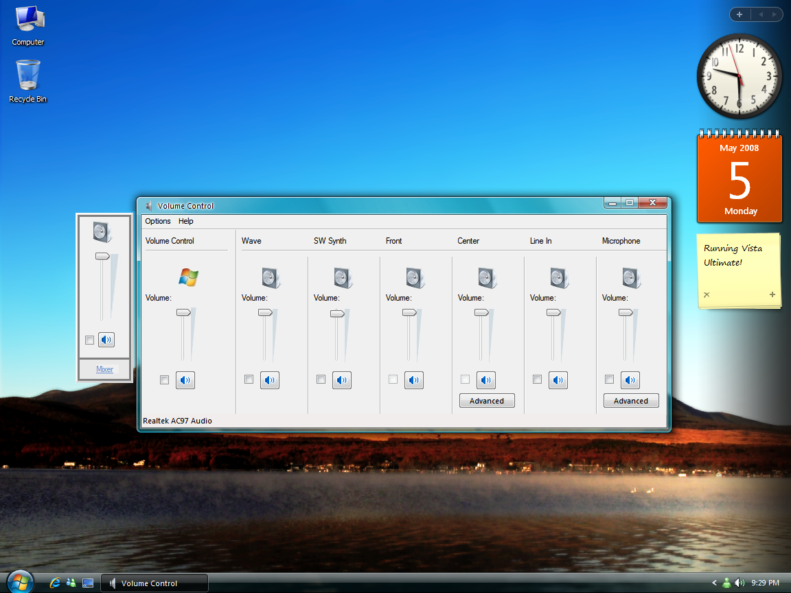Open the system tray volume icon
The height and width of the screenshot is (593, 791).
tap(740, 583)
